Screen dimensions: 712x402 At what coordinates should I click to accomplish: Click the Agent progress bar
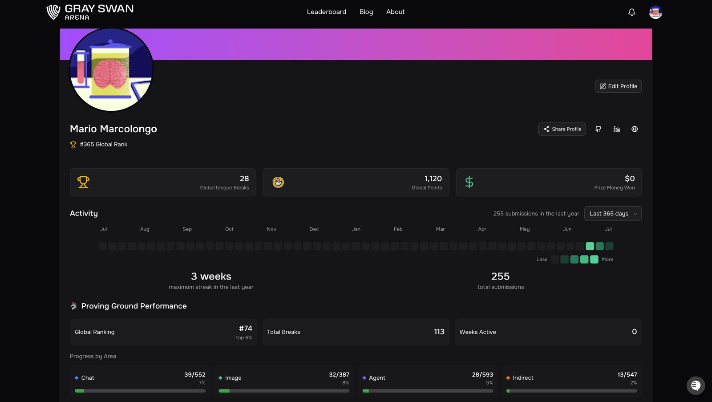(x=428, y=391)
